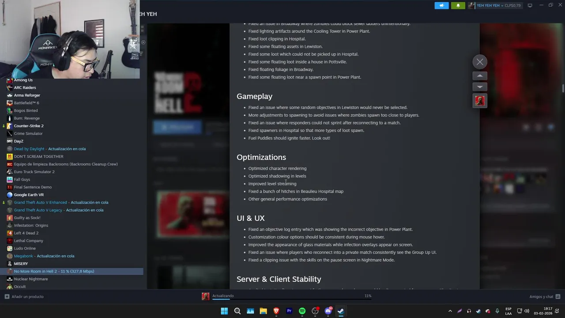Viewport: 565px width, 318px height.
Task: Select Infestation: Origins in library
Action: pyautogui.click(x=31, y=225)
